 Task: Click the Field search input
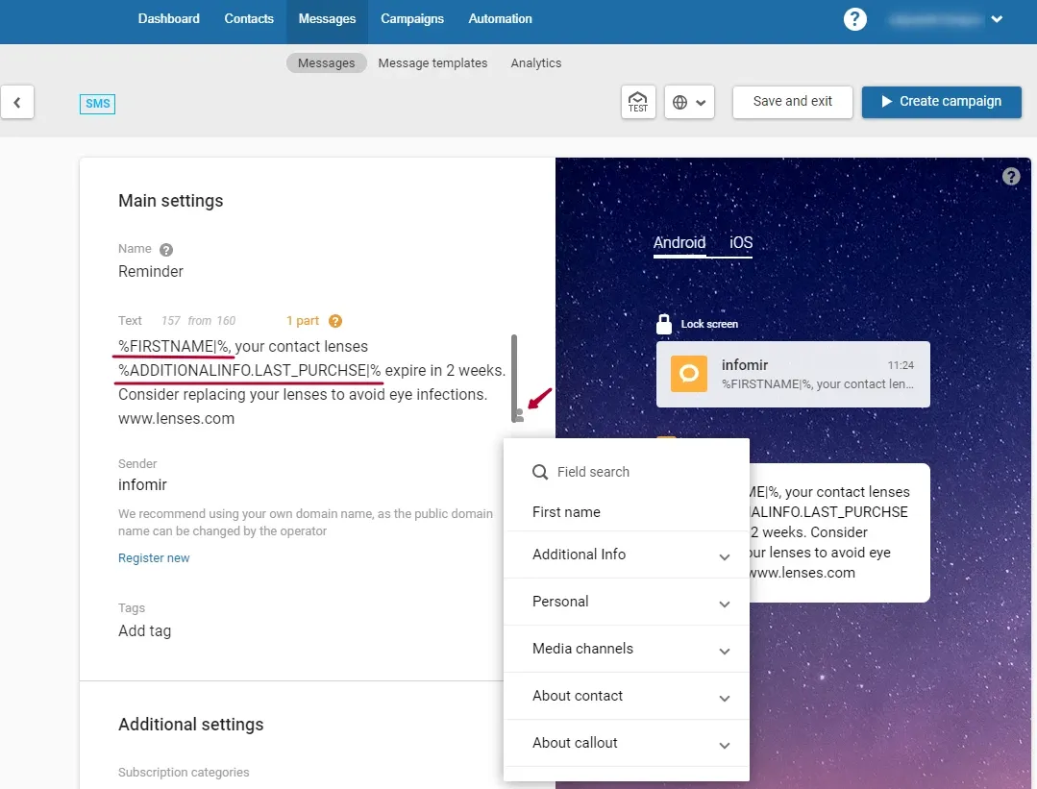[x=634, y=472]
